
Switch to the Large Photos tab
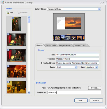coord(65,45)
